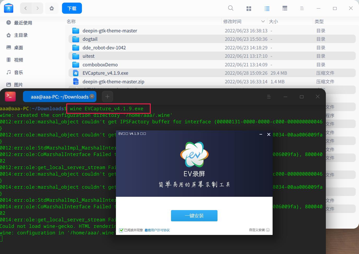Select terminal tab aaa@aaa-PC: ~/Downloads
359x254 pixels.
60,97
